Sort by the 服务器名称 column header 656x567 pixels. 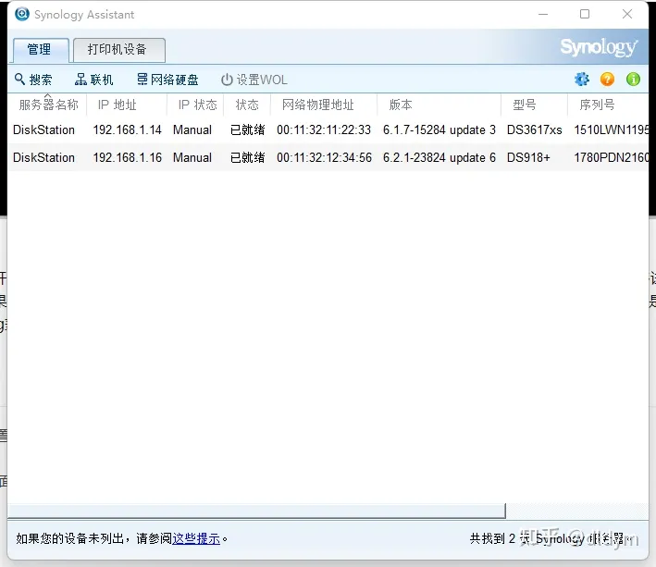click(48, 105)
